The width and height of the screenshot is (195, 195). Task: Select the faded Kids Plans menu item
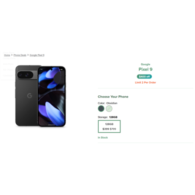(8, 64)
